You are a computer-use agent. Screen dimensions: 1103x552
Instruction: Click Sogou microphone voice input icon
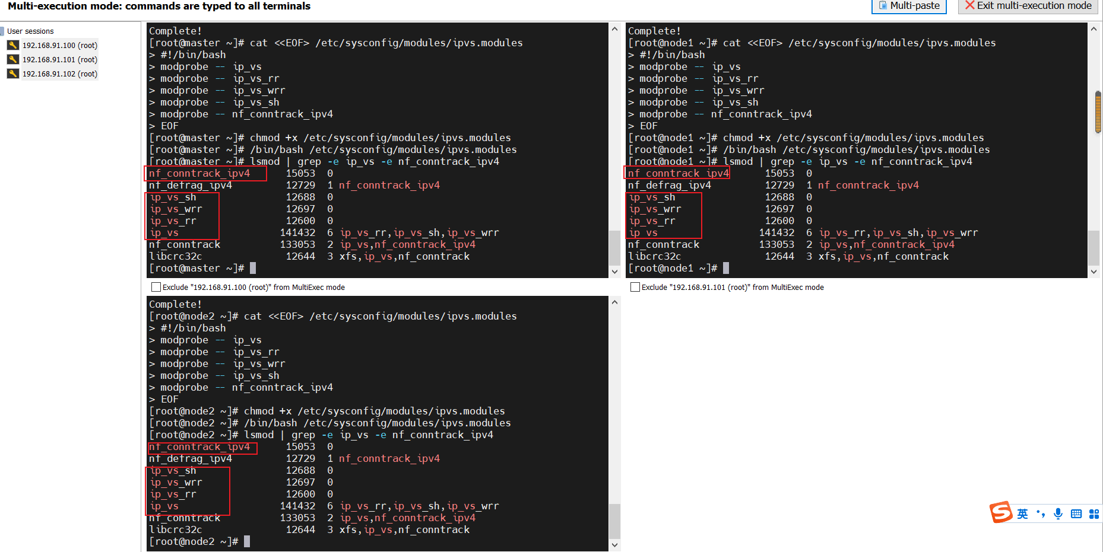[x=1058, y=514]
